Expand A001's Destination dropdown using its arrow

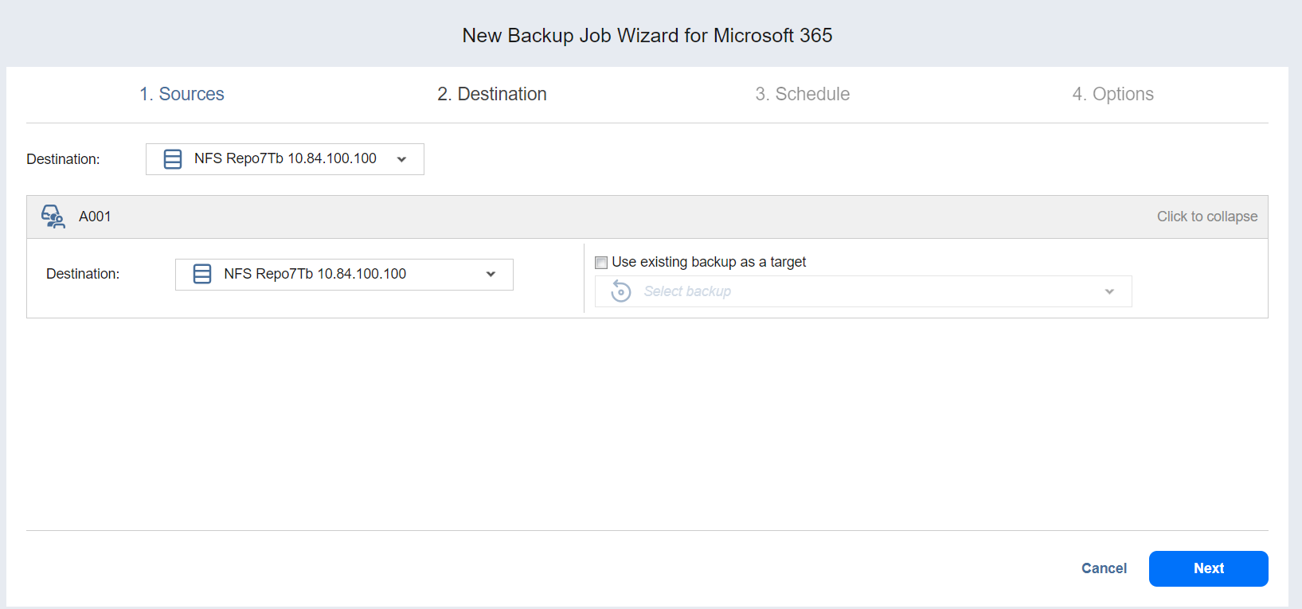point(491,274)
